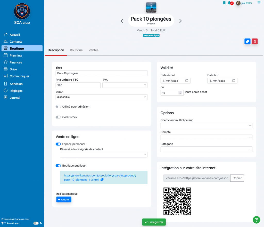
Task: Click the Titre input field
Action: [x=101, y=73]
